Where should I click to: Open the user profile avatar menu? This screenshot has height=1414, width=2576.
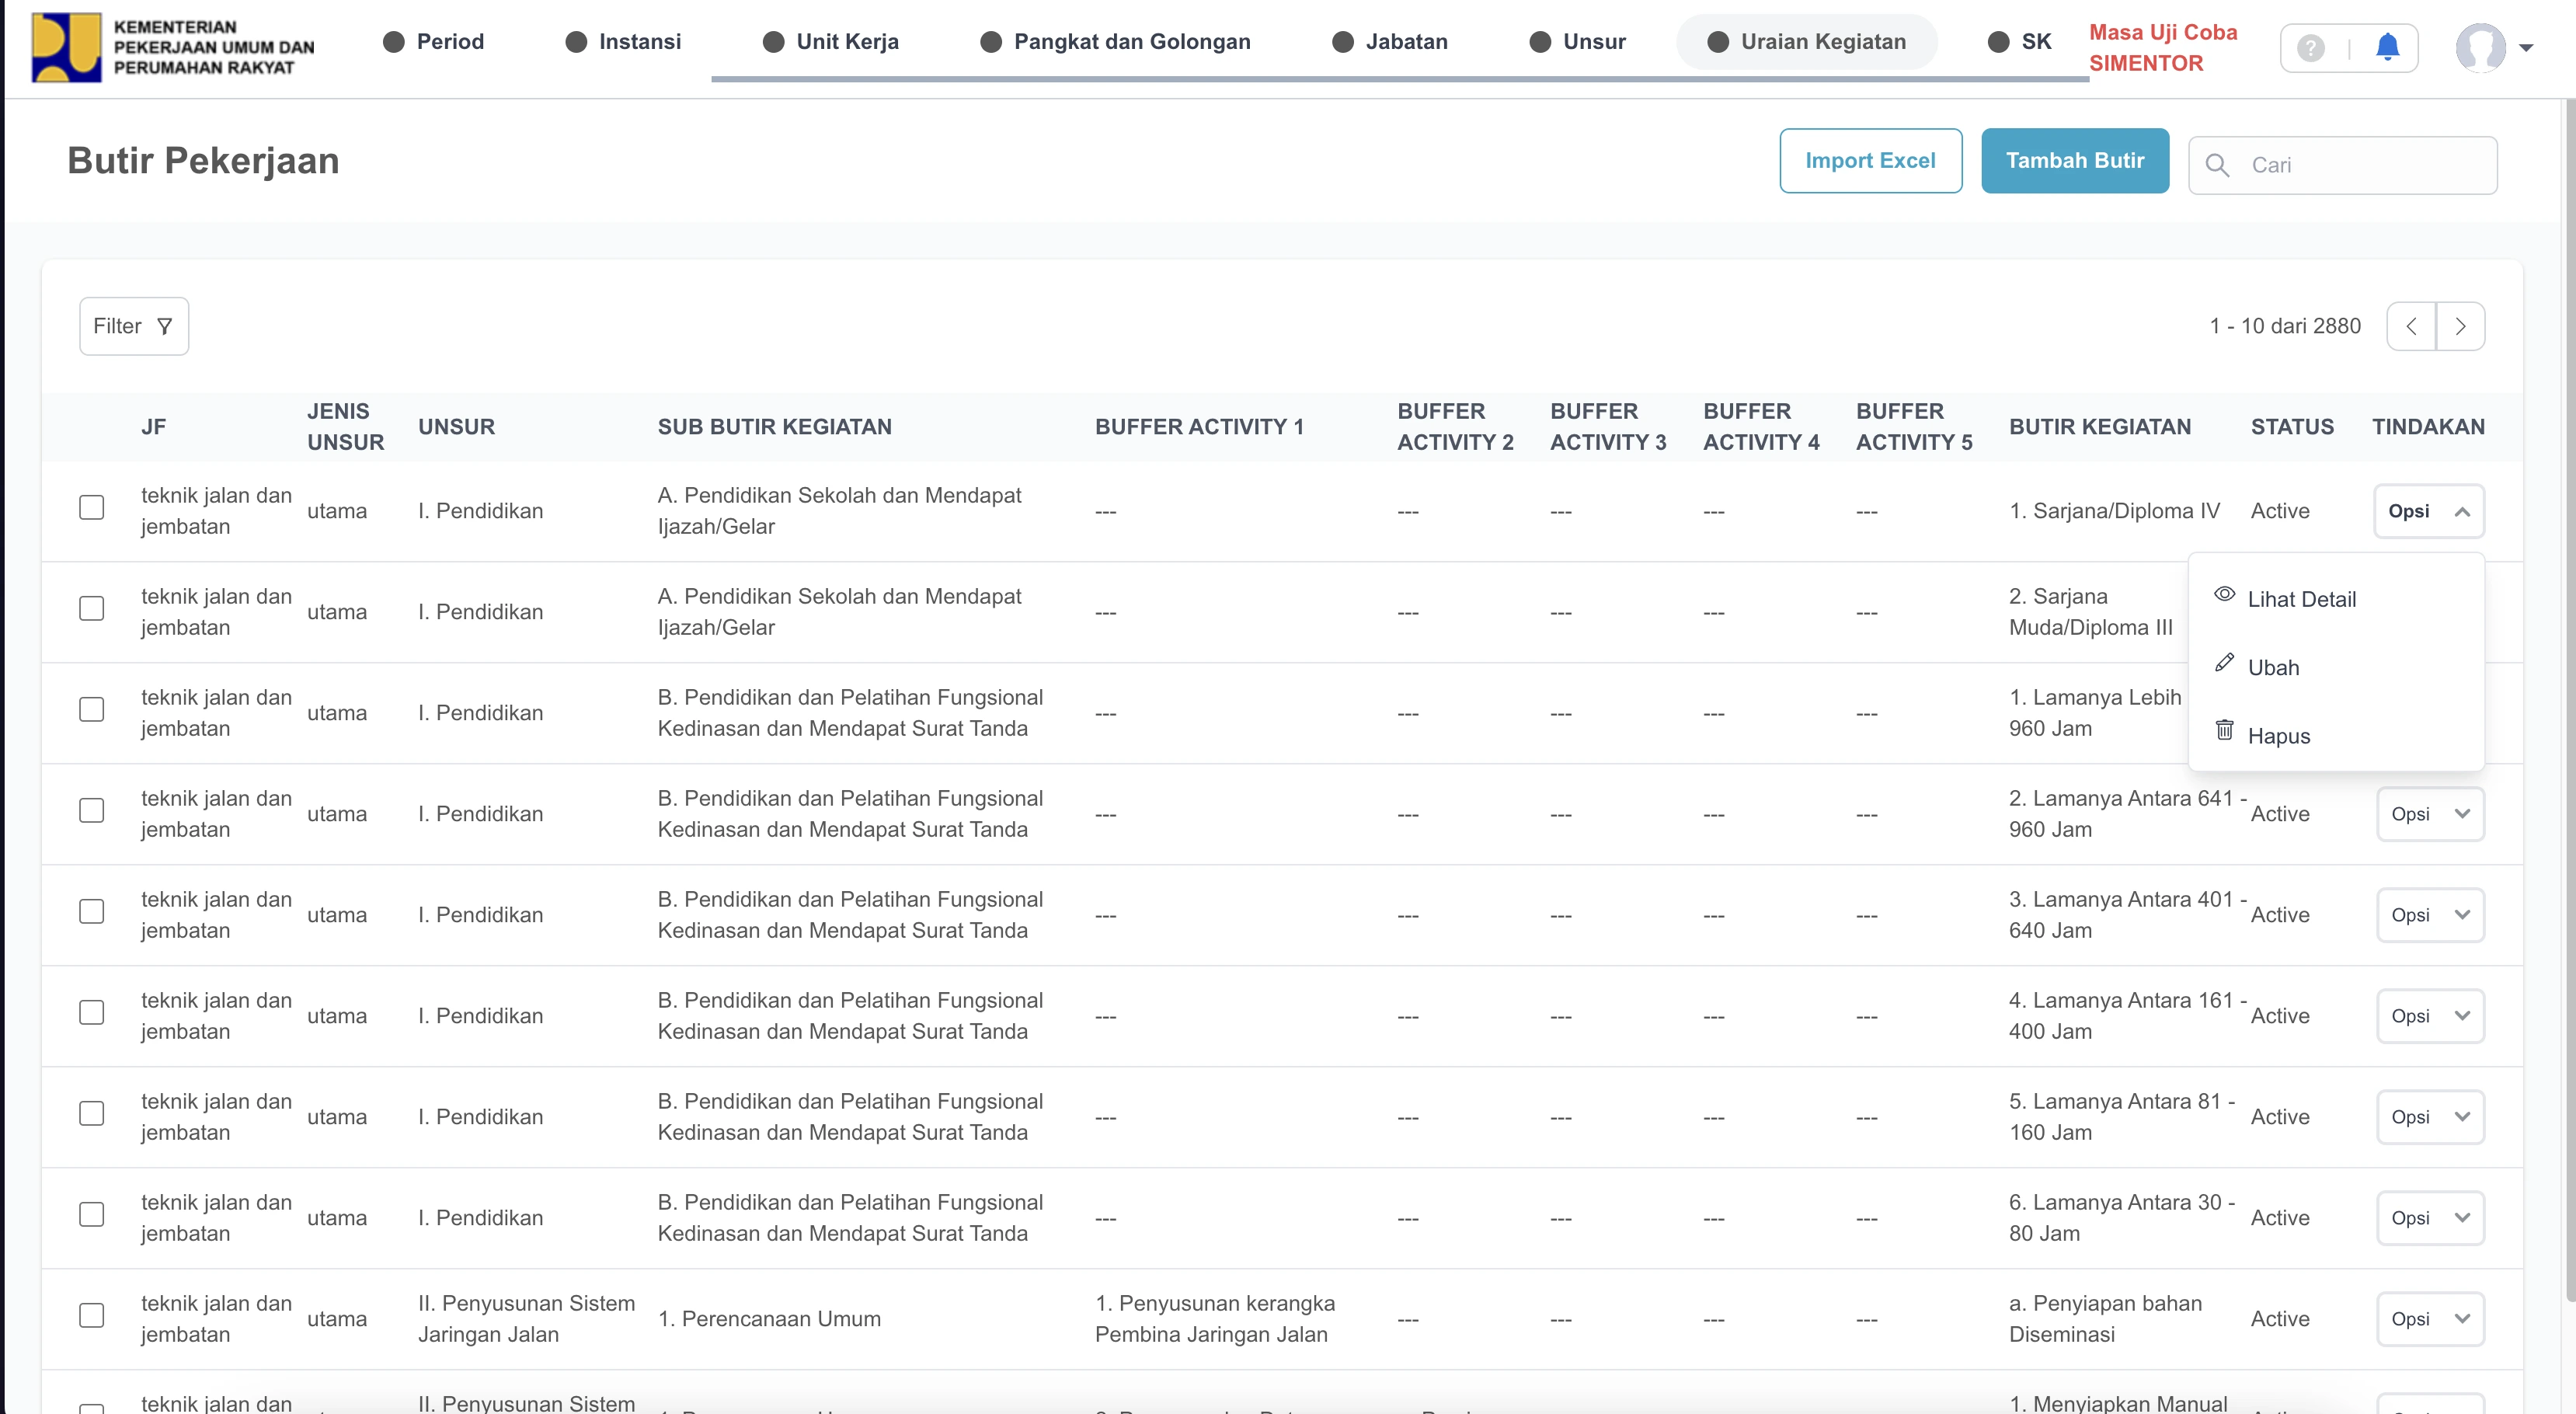2481,47
